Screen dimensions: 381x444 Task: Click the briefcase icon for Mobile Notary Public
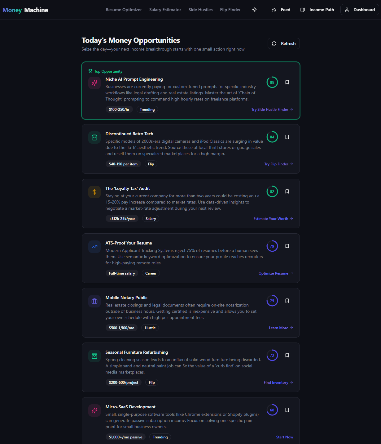pos(94,301)
